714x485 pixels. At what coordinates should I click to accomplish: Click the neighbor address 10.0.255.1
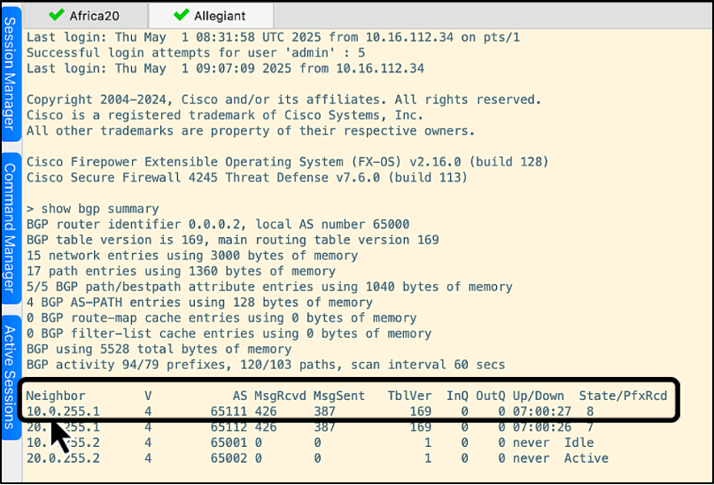(63, 412)
